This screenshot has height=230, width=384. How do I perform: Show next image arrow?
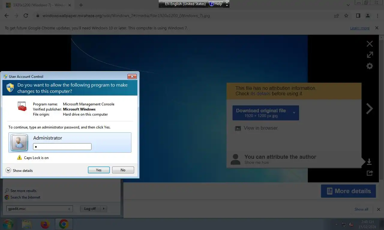[x=369, y=108]
